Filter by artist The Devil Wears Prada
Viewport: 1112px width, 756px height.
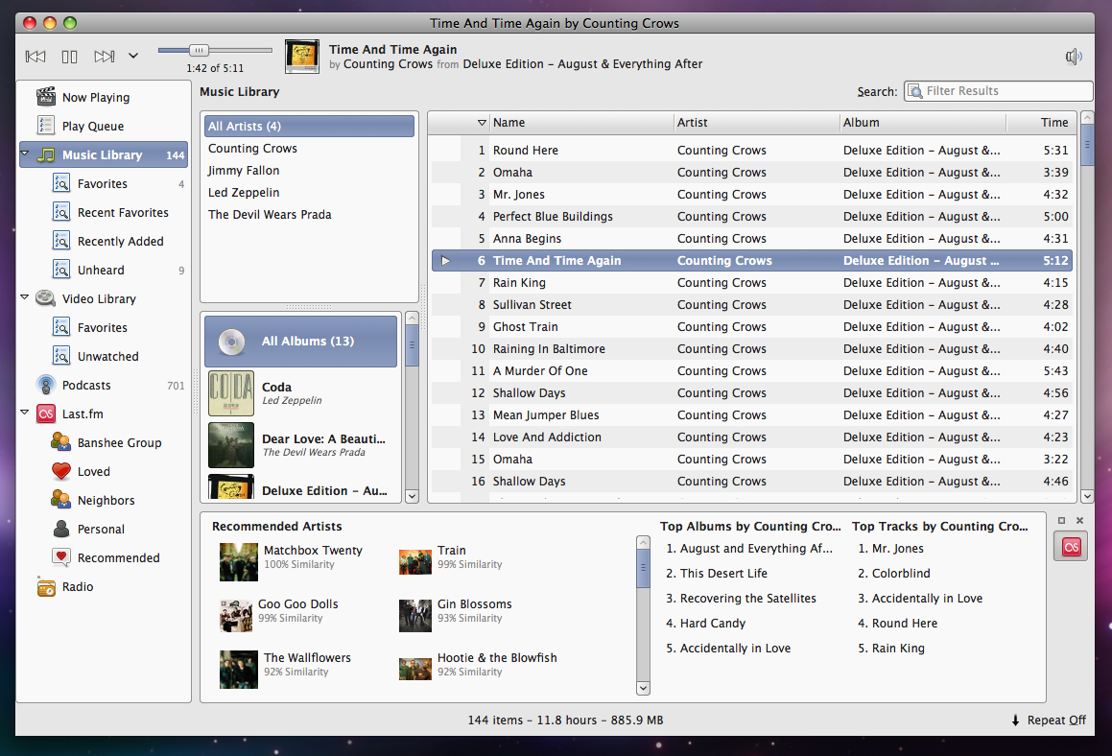point(310,214)
